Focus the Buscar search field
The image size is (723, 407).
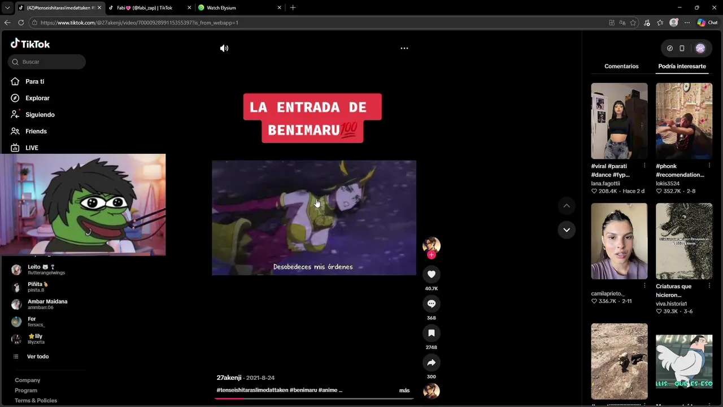coord(47,62)
